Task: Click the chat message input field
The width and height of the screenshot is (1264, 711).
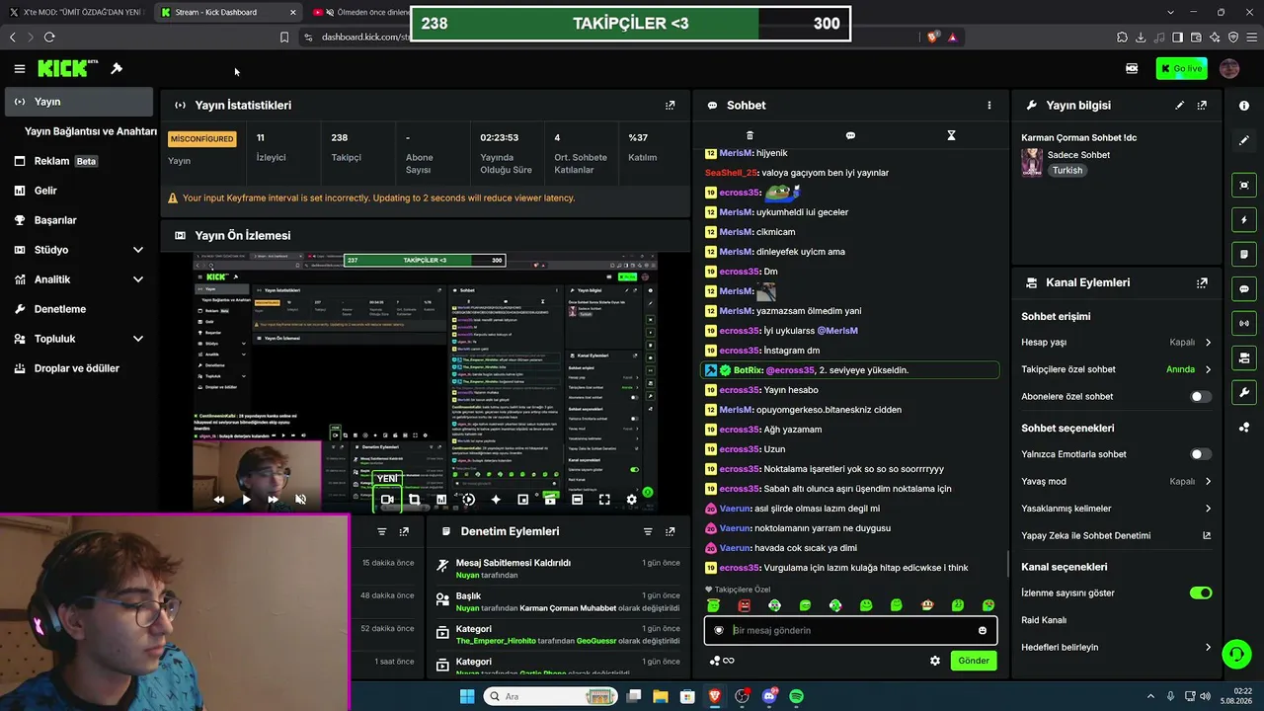Action: [850, 630]
